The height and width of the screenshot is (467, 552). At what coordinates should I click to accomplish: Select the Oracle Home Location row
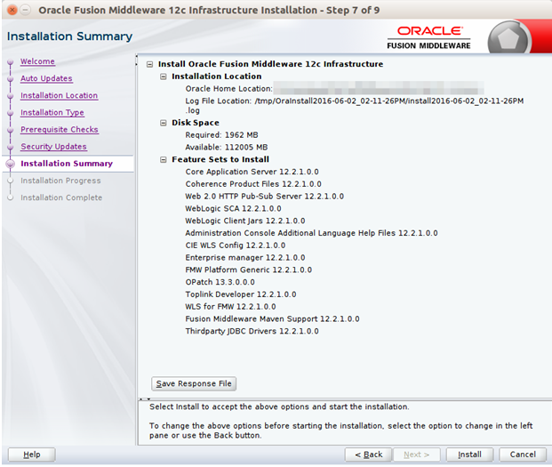334,89
